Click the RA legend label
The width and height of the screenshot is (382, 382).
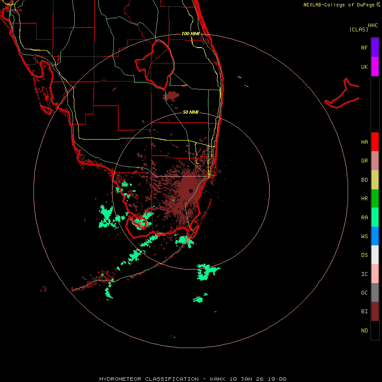point(364,218)
